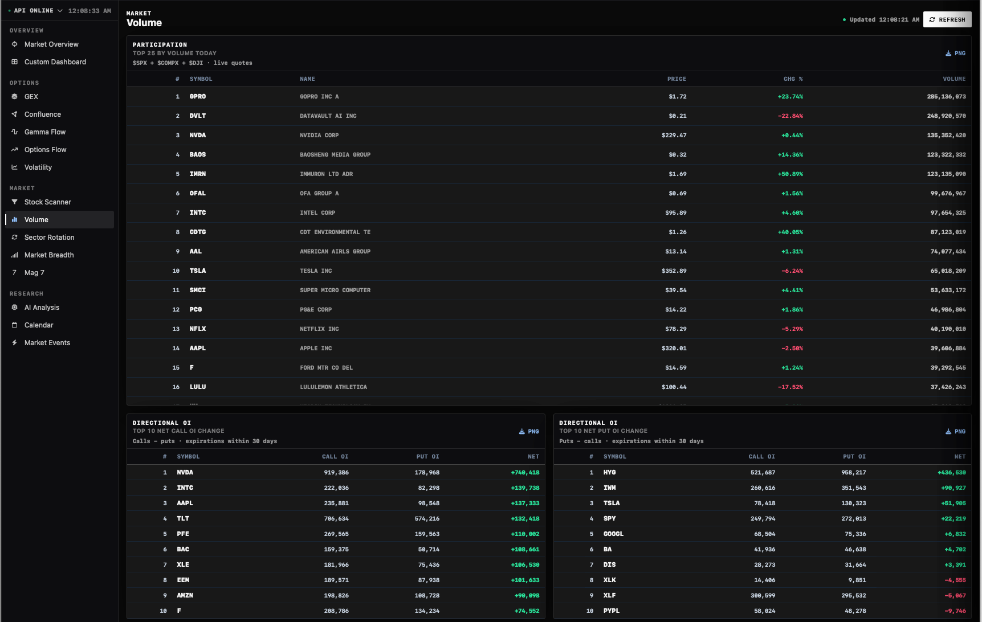Click the refresh arrows icon in Refresh button
The image size is (982, 622).
[x=932, y=19]
